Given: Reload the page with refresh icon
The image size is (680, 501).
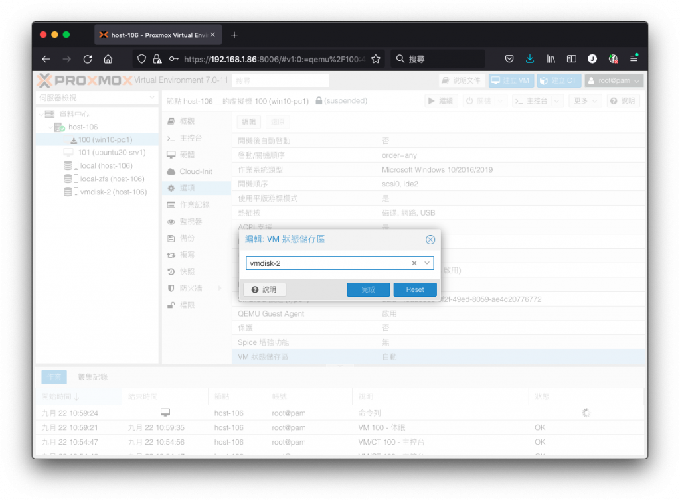Looking at the screenshot, I should click(88, 59).
